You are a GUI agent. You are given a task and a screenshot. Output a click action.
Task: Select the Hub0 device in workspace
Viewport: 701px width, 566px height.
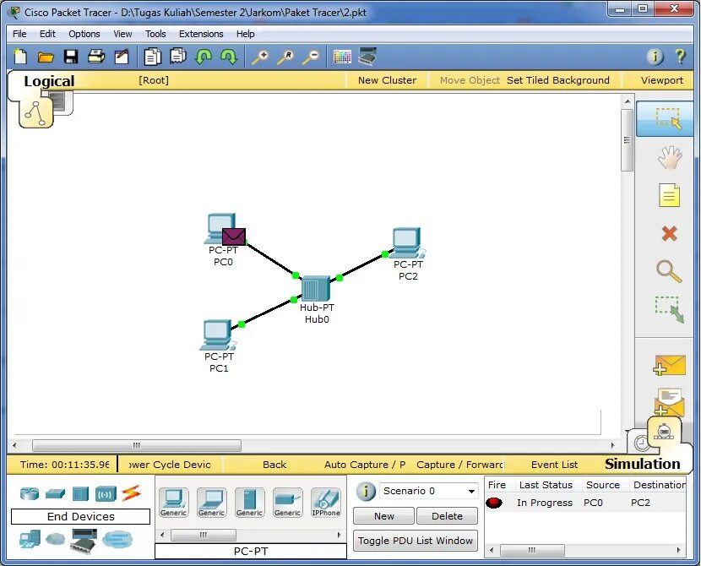tap(316, 288)
